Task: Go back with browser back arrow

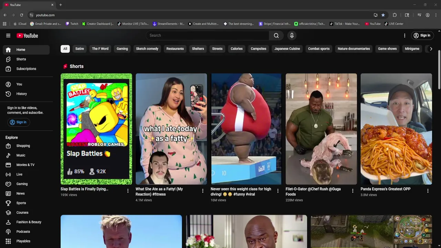Action: point(5,15)
